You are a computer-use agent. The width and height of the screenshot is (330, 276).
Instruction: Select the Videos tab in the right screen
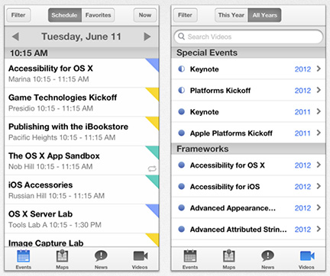point(306,259)
